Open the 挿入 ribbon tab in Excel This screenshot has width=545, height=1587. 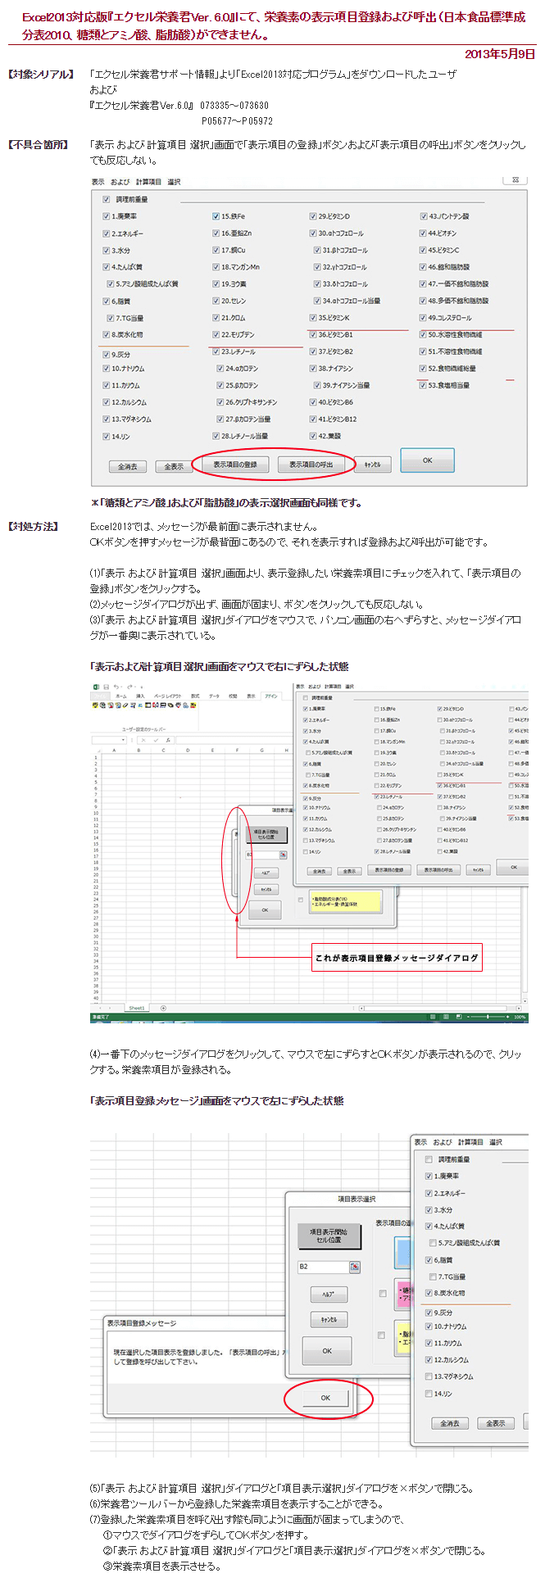coord(140,696)
